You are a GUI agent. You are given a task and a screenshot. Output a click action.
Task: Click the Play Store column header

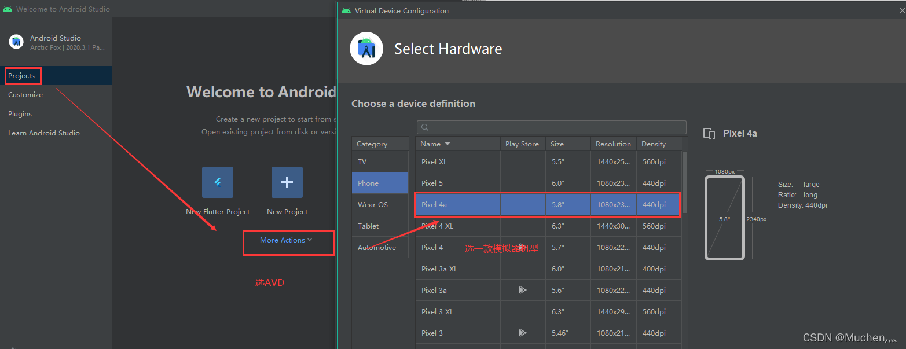click(x=523, y=144)
